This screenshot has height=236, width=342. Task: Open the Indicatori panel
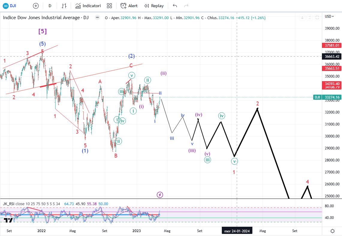(88, 6)
